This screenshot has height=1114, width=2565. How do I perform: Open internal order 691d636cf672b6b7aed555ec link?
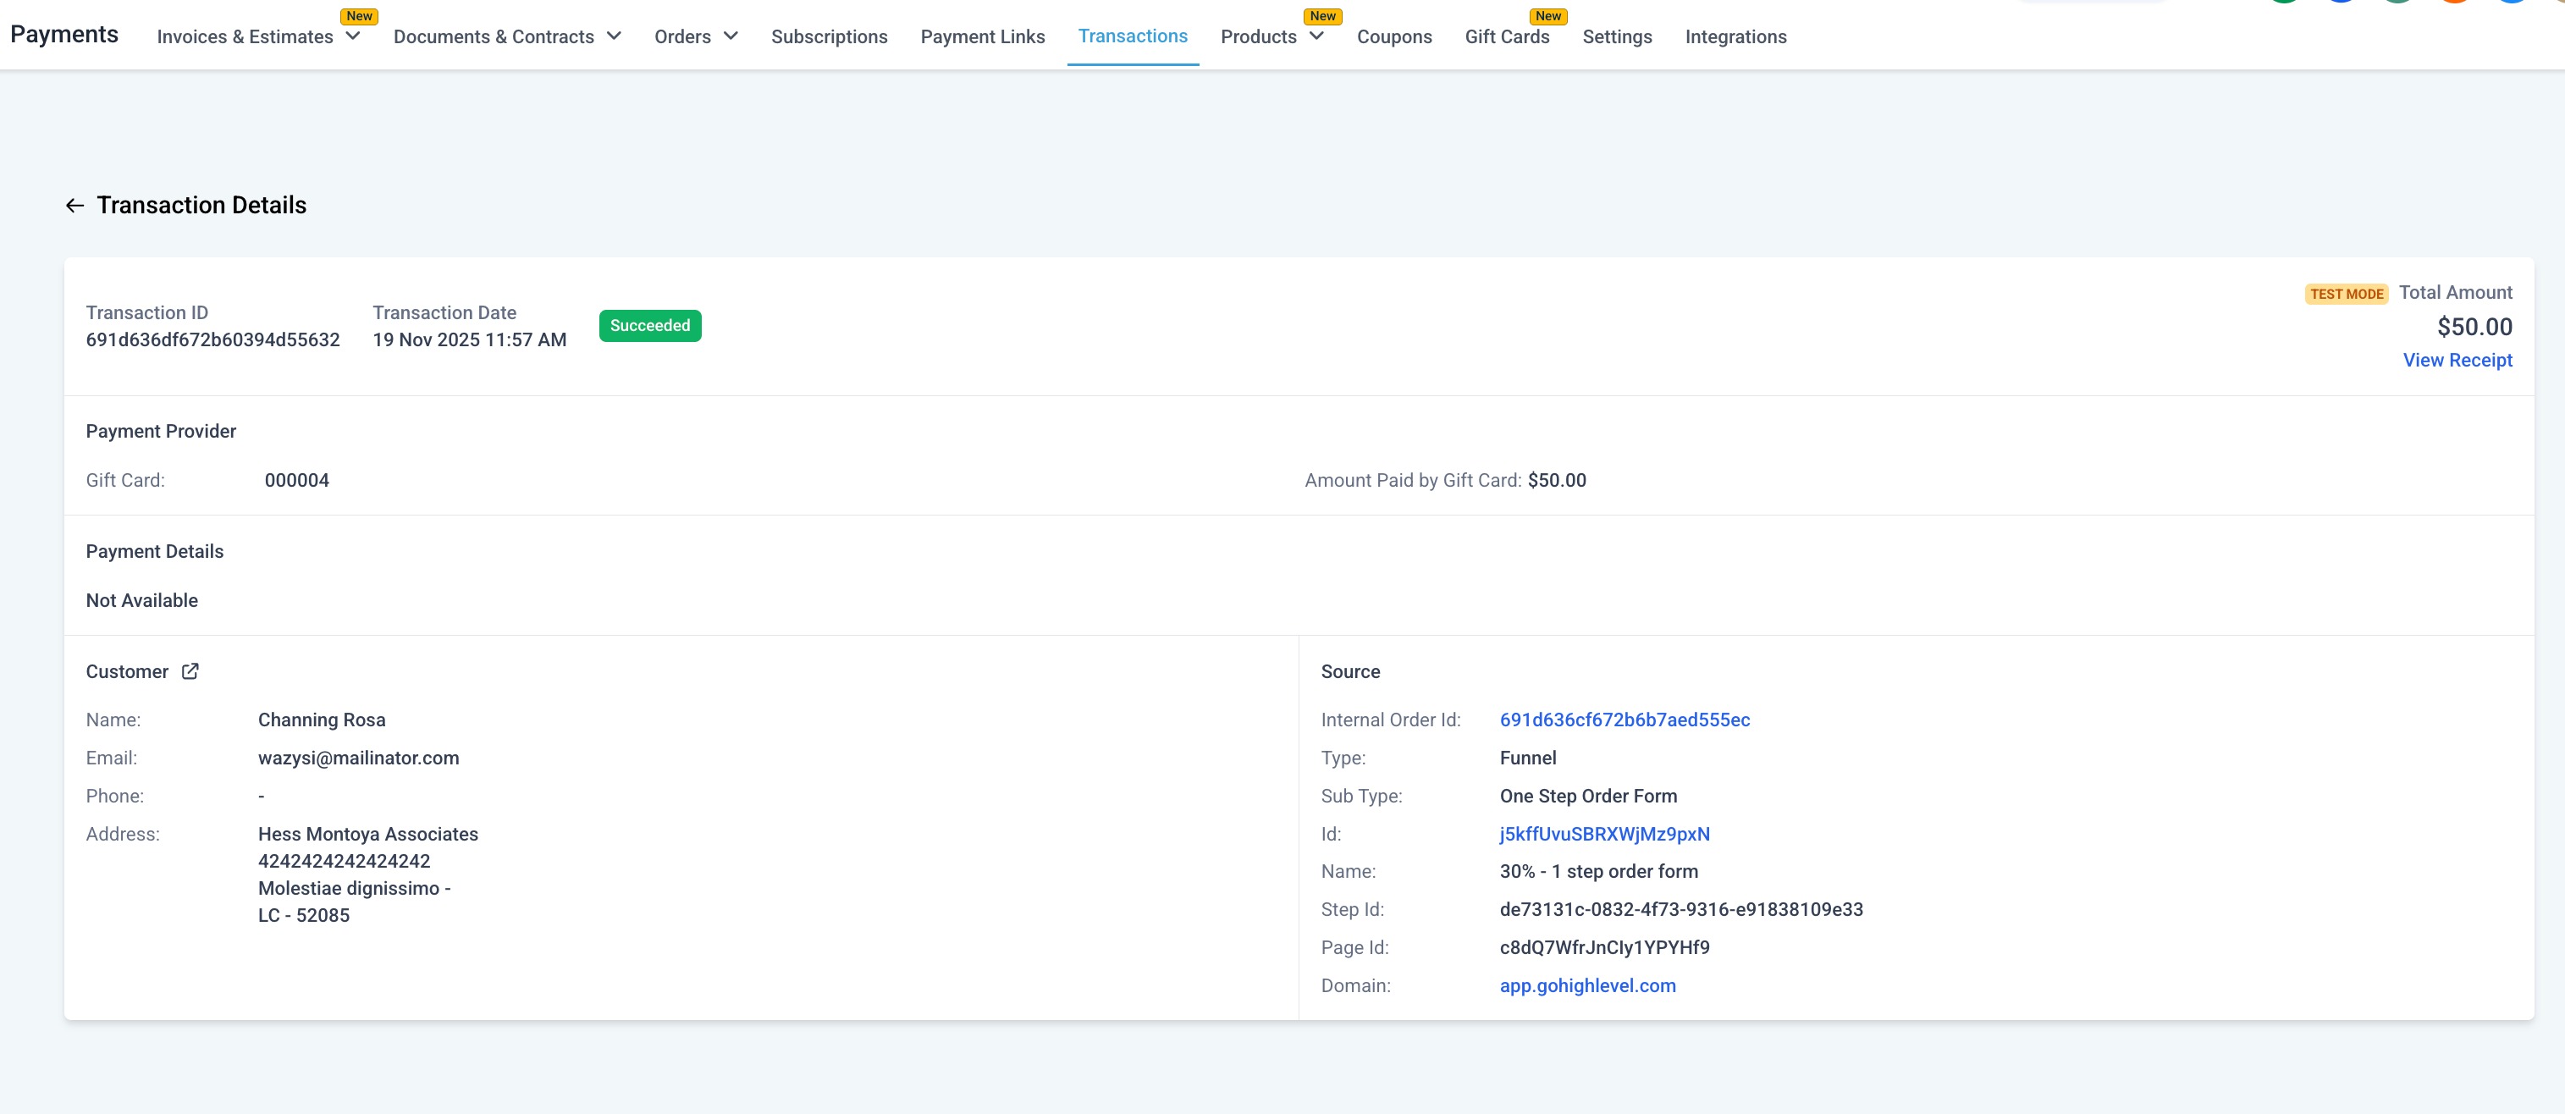(x=1624, y=720)
